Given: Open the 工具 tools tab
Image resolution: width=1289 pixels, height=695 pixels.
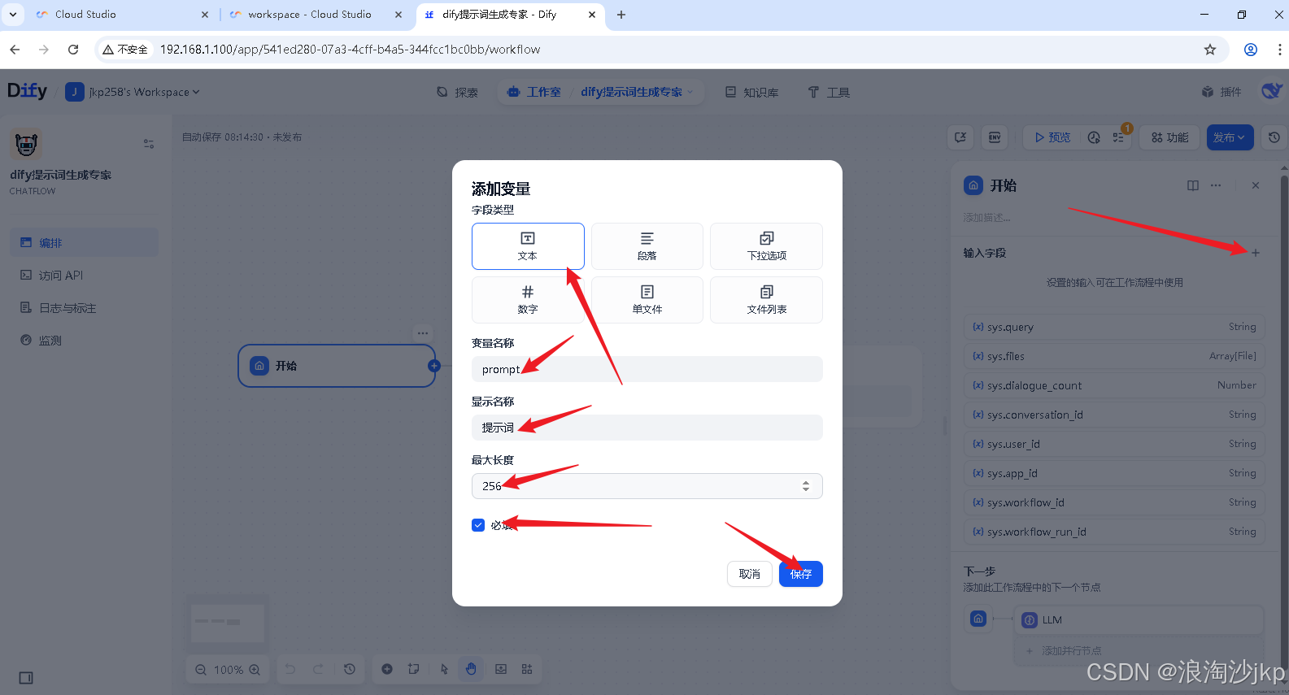Looking at the screenshot, I should coord(829,92).
